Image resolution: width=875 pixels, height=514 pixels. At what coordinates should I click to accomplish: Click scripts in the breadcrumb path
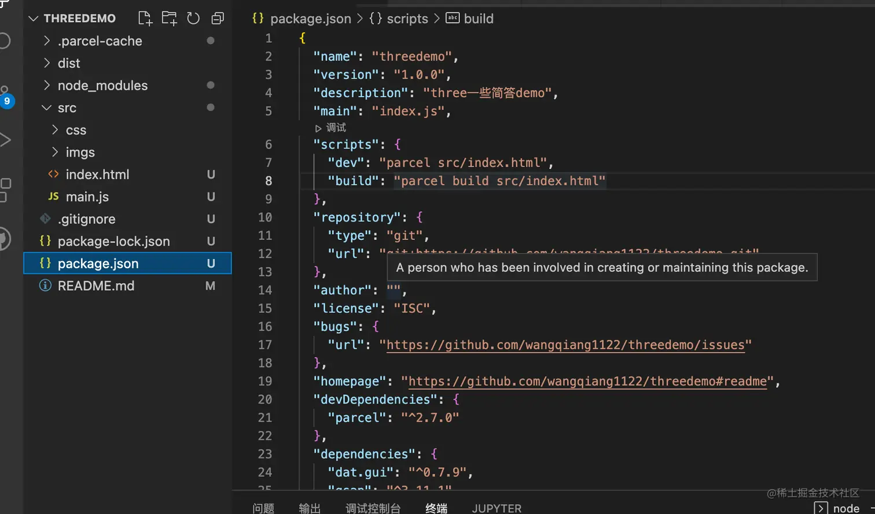pos(407,19)
